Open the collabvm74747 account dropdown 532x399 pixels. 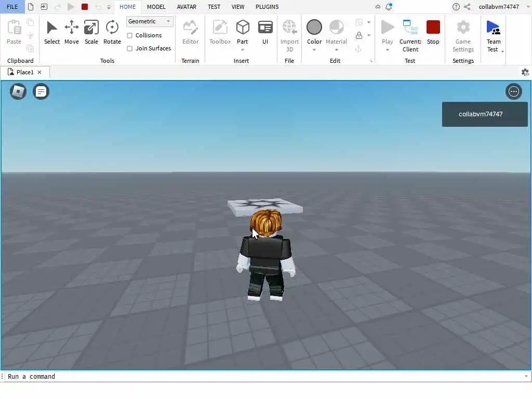coord(503,7)
